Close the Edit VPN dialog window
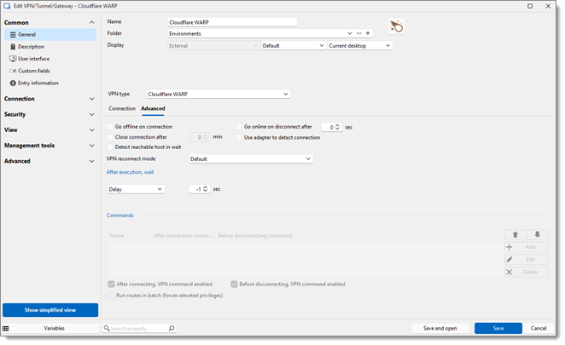The height and width of the screenshot is (345, 565). [x=548, y=6]
